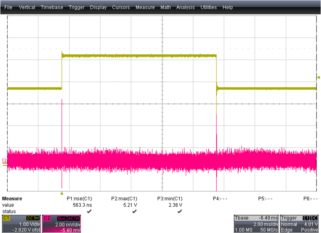Click the Trigger descriptor box
Image resolution: width=321 pixels, height=233 pixels.
(x=300, y=224)
